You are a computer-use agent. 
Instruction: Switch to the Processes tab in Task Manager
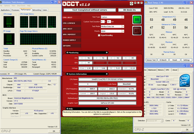pyautogui.click(x=15, y=10)
